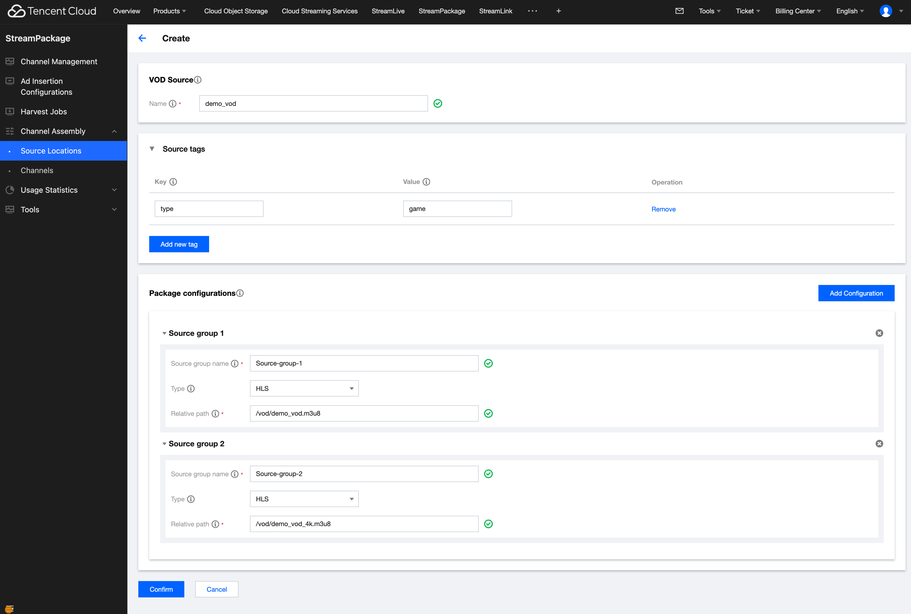Collapse the Source group 1 section
This screenshot has width=911, height=614.
[164, 333]
